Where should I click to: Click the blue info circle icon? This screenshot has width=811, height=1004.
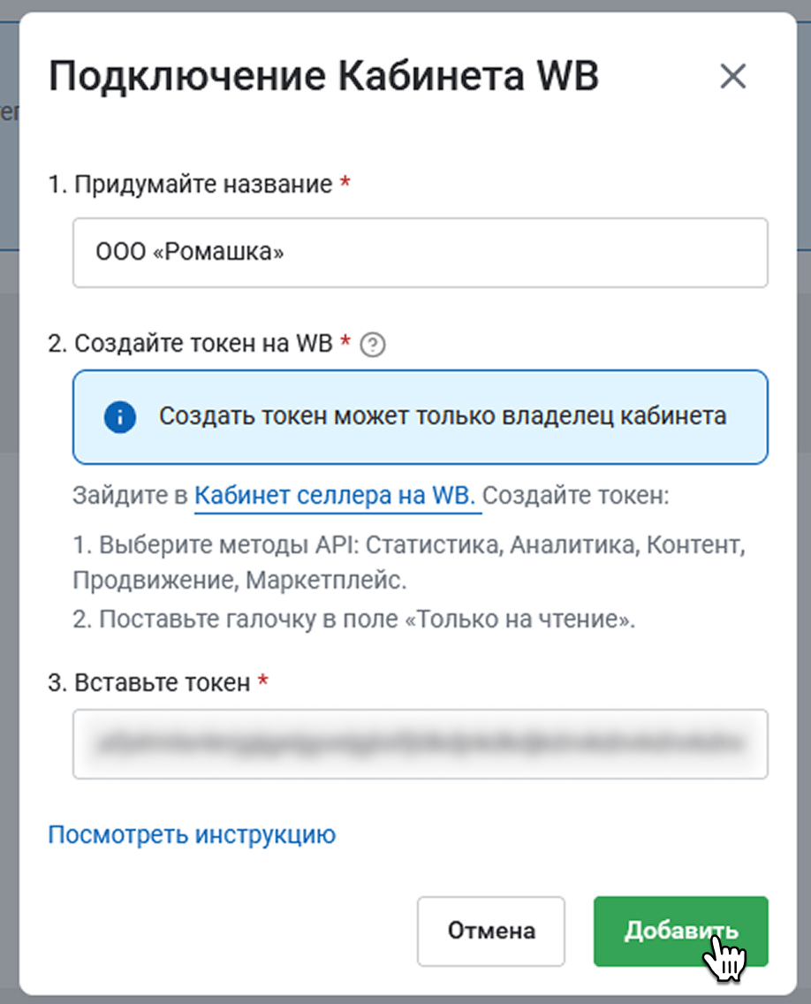pos(119,417)
